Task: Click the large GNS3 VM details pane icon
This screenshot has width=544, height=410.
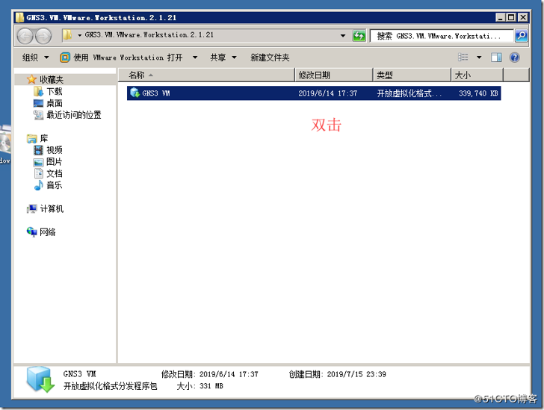Action: pyautogui.click(x=40, y=380)
